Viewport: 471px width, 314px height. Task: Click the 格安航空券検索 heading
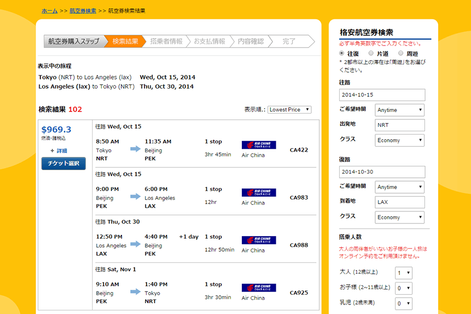click(366, 32)
